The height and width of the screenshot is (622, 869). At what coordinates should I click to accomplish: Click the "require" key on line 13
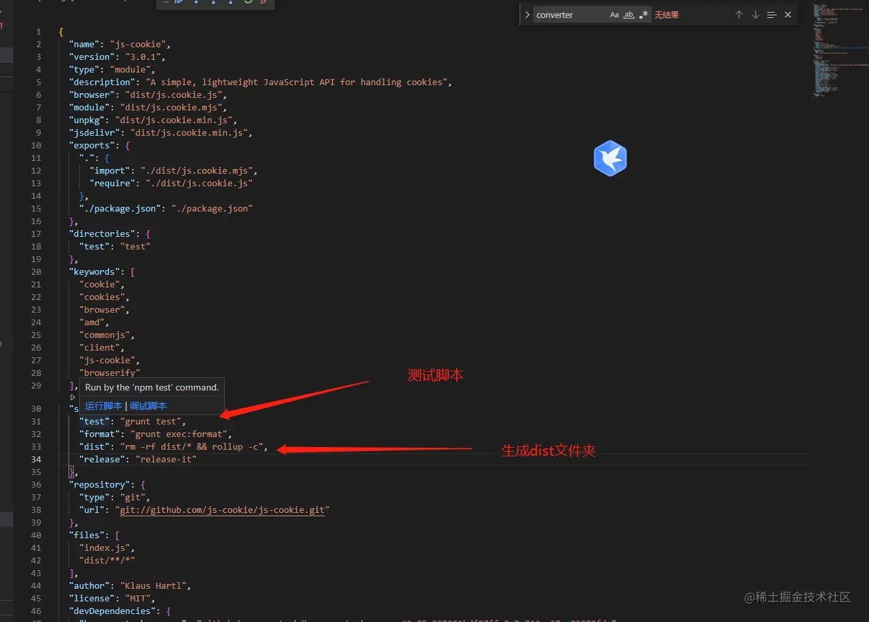pos(112,184)
